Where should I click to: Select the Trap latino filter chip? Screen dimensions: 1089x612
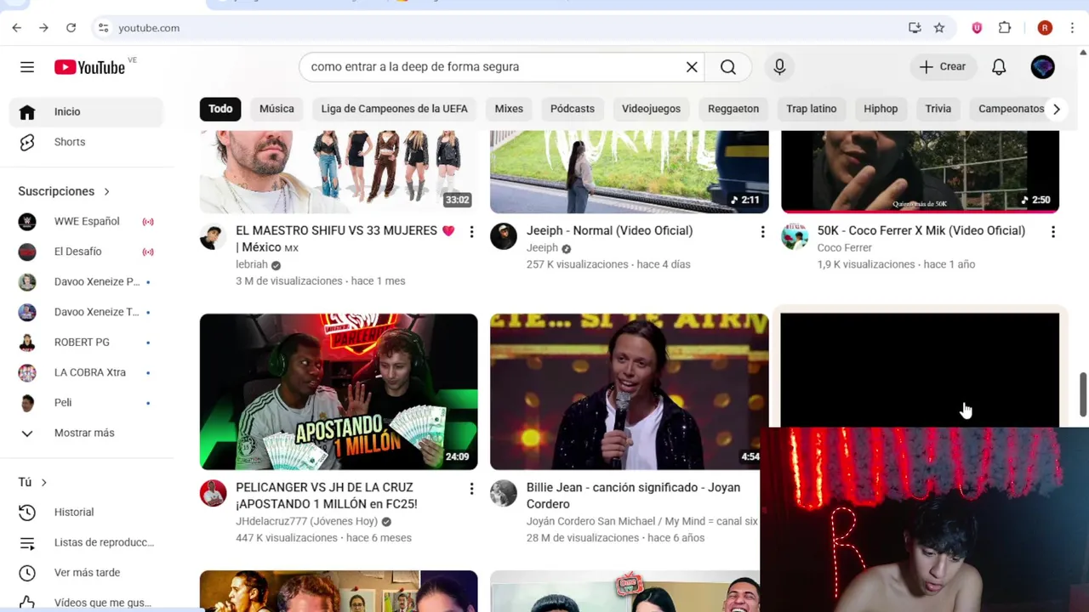[x=812, y=109]
